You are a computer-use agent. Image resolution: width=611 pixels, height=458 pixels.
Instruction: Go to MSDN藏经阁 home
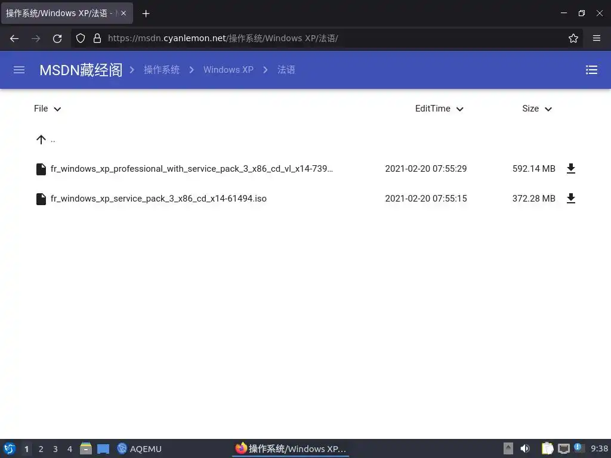81,70
